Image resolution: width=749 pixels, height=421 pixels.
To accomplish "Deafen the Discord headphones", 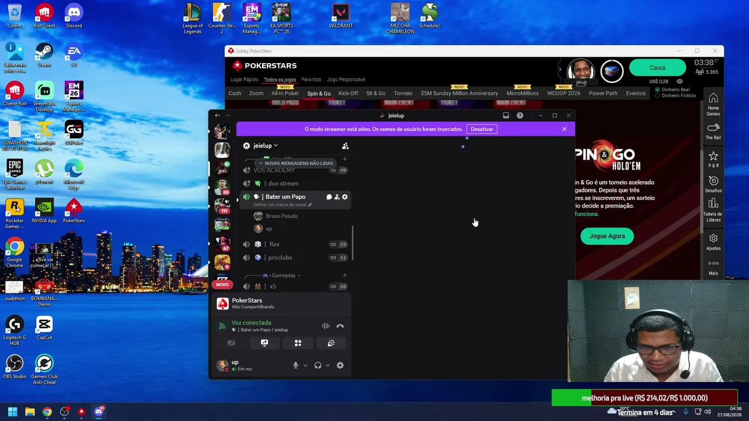I will 318,365.
